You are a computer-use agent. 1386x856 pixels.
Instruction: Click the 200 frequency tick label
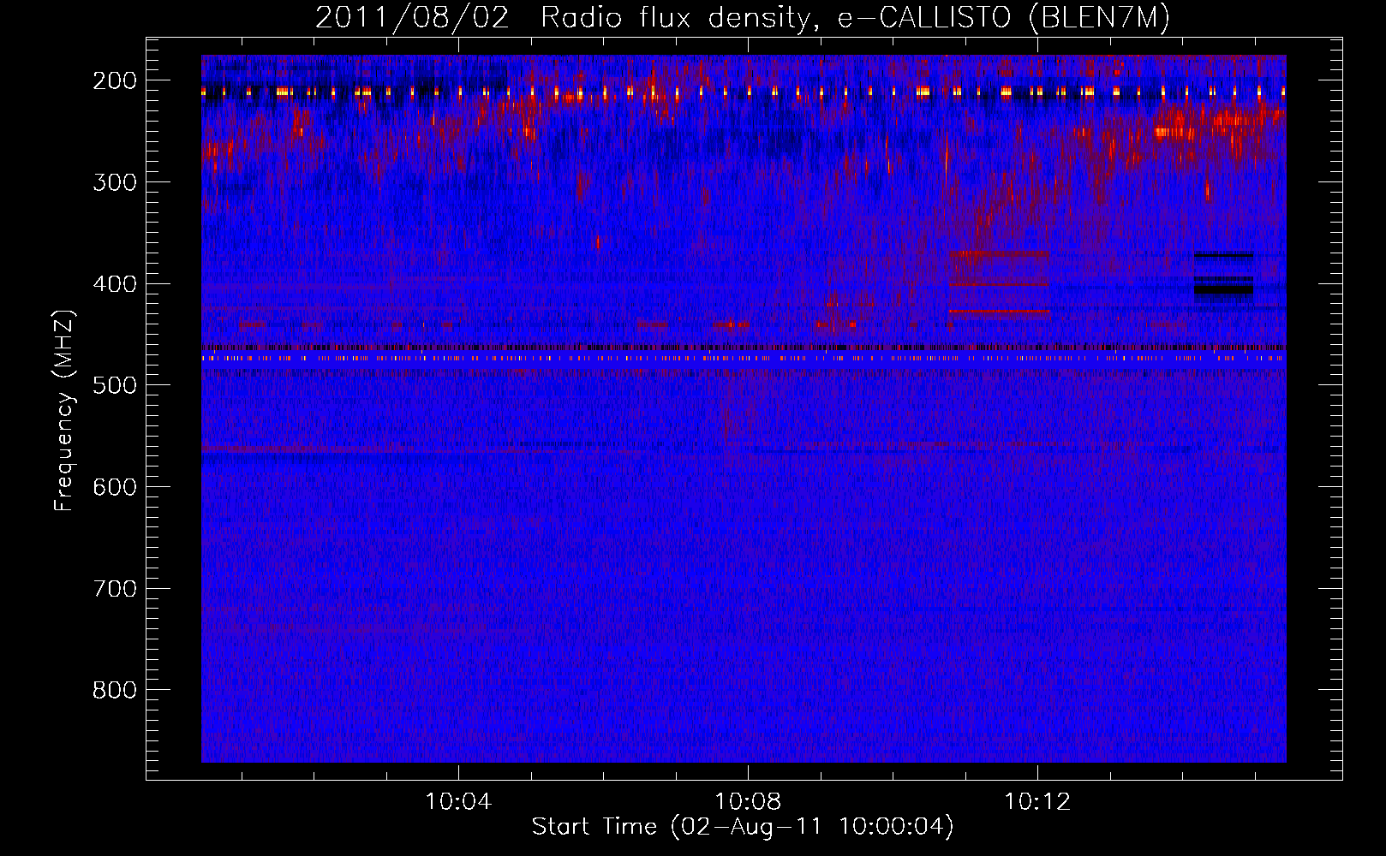tap(115, 80)
